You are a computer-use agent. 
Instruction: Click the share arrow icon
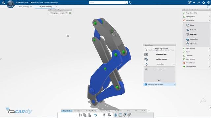[x=199, y=2]
